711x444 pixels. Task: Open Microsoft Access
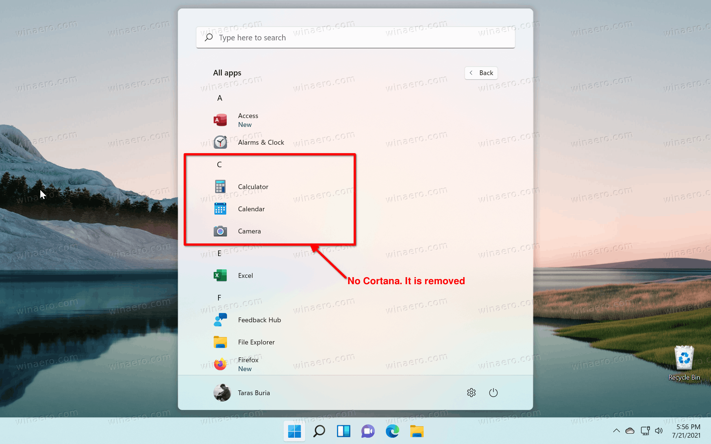coord(248,120)
